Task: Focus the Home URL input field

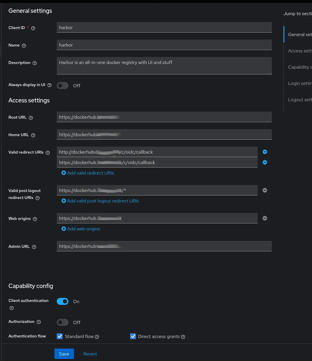Action: click(164, 134)
